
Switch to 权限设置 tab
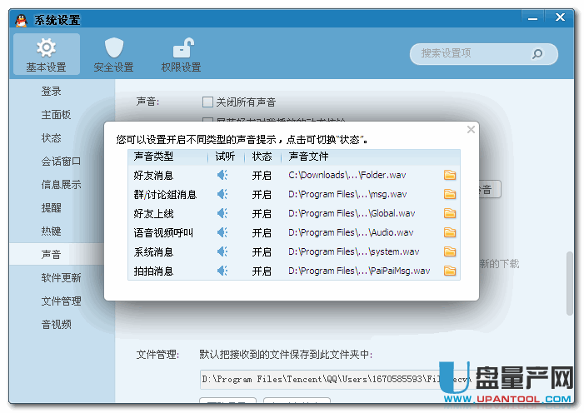click(x=181, y=54)
